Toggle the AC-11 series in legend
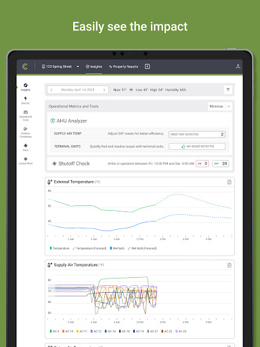 click(x=82, y=331)
